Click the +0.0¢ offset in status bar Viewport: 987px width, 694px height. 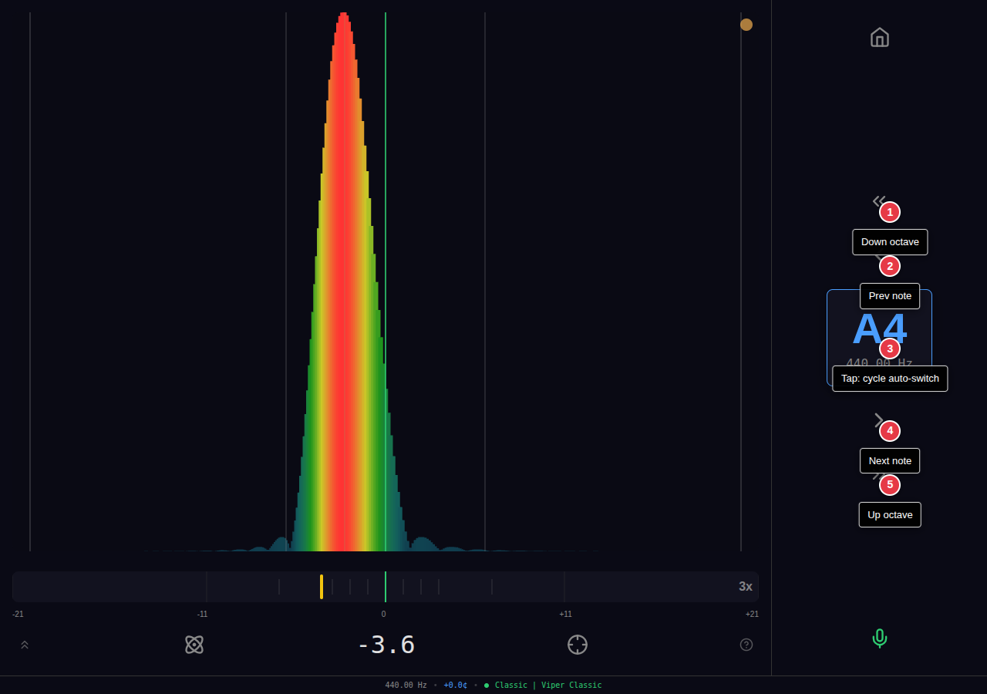(x=455, y=686)
